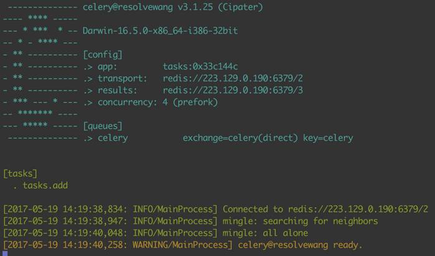
Task: Click the [config] section label
Action: point(103,54)
